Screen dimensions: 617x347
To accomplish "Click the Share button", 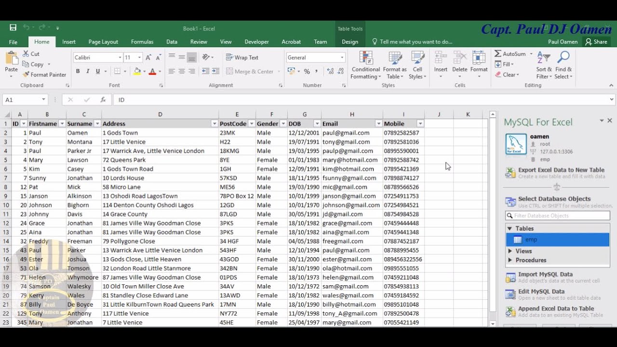I will pos(596,42).
